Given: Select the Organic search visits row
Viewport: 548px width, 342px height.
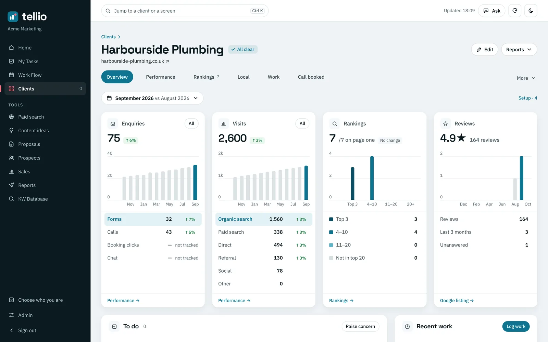Looking at the screenshot, I should [x=264, y=219].
